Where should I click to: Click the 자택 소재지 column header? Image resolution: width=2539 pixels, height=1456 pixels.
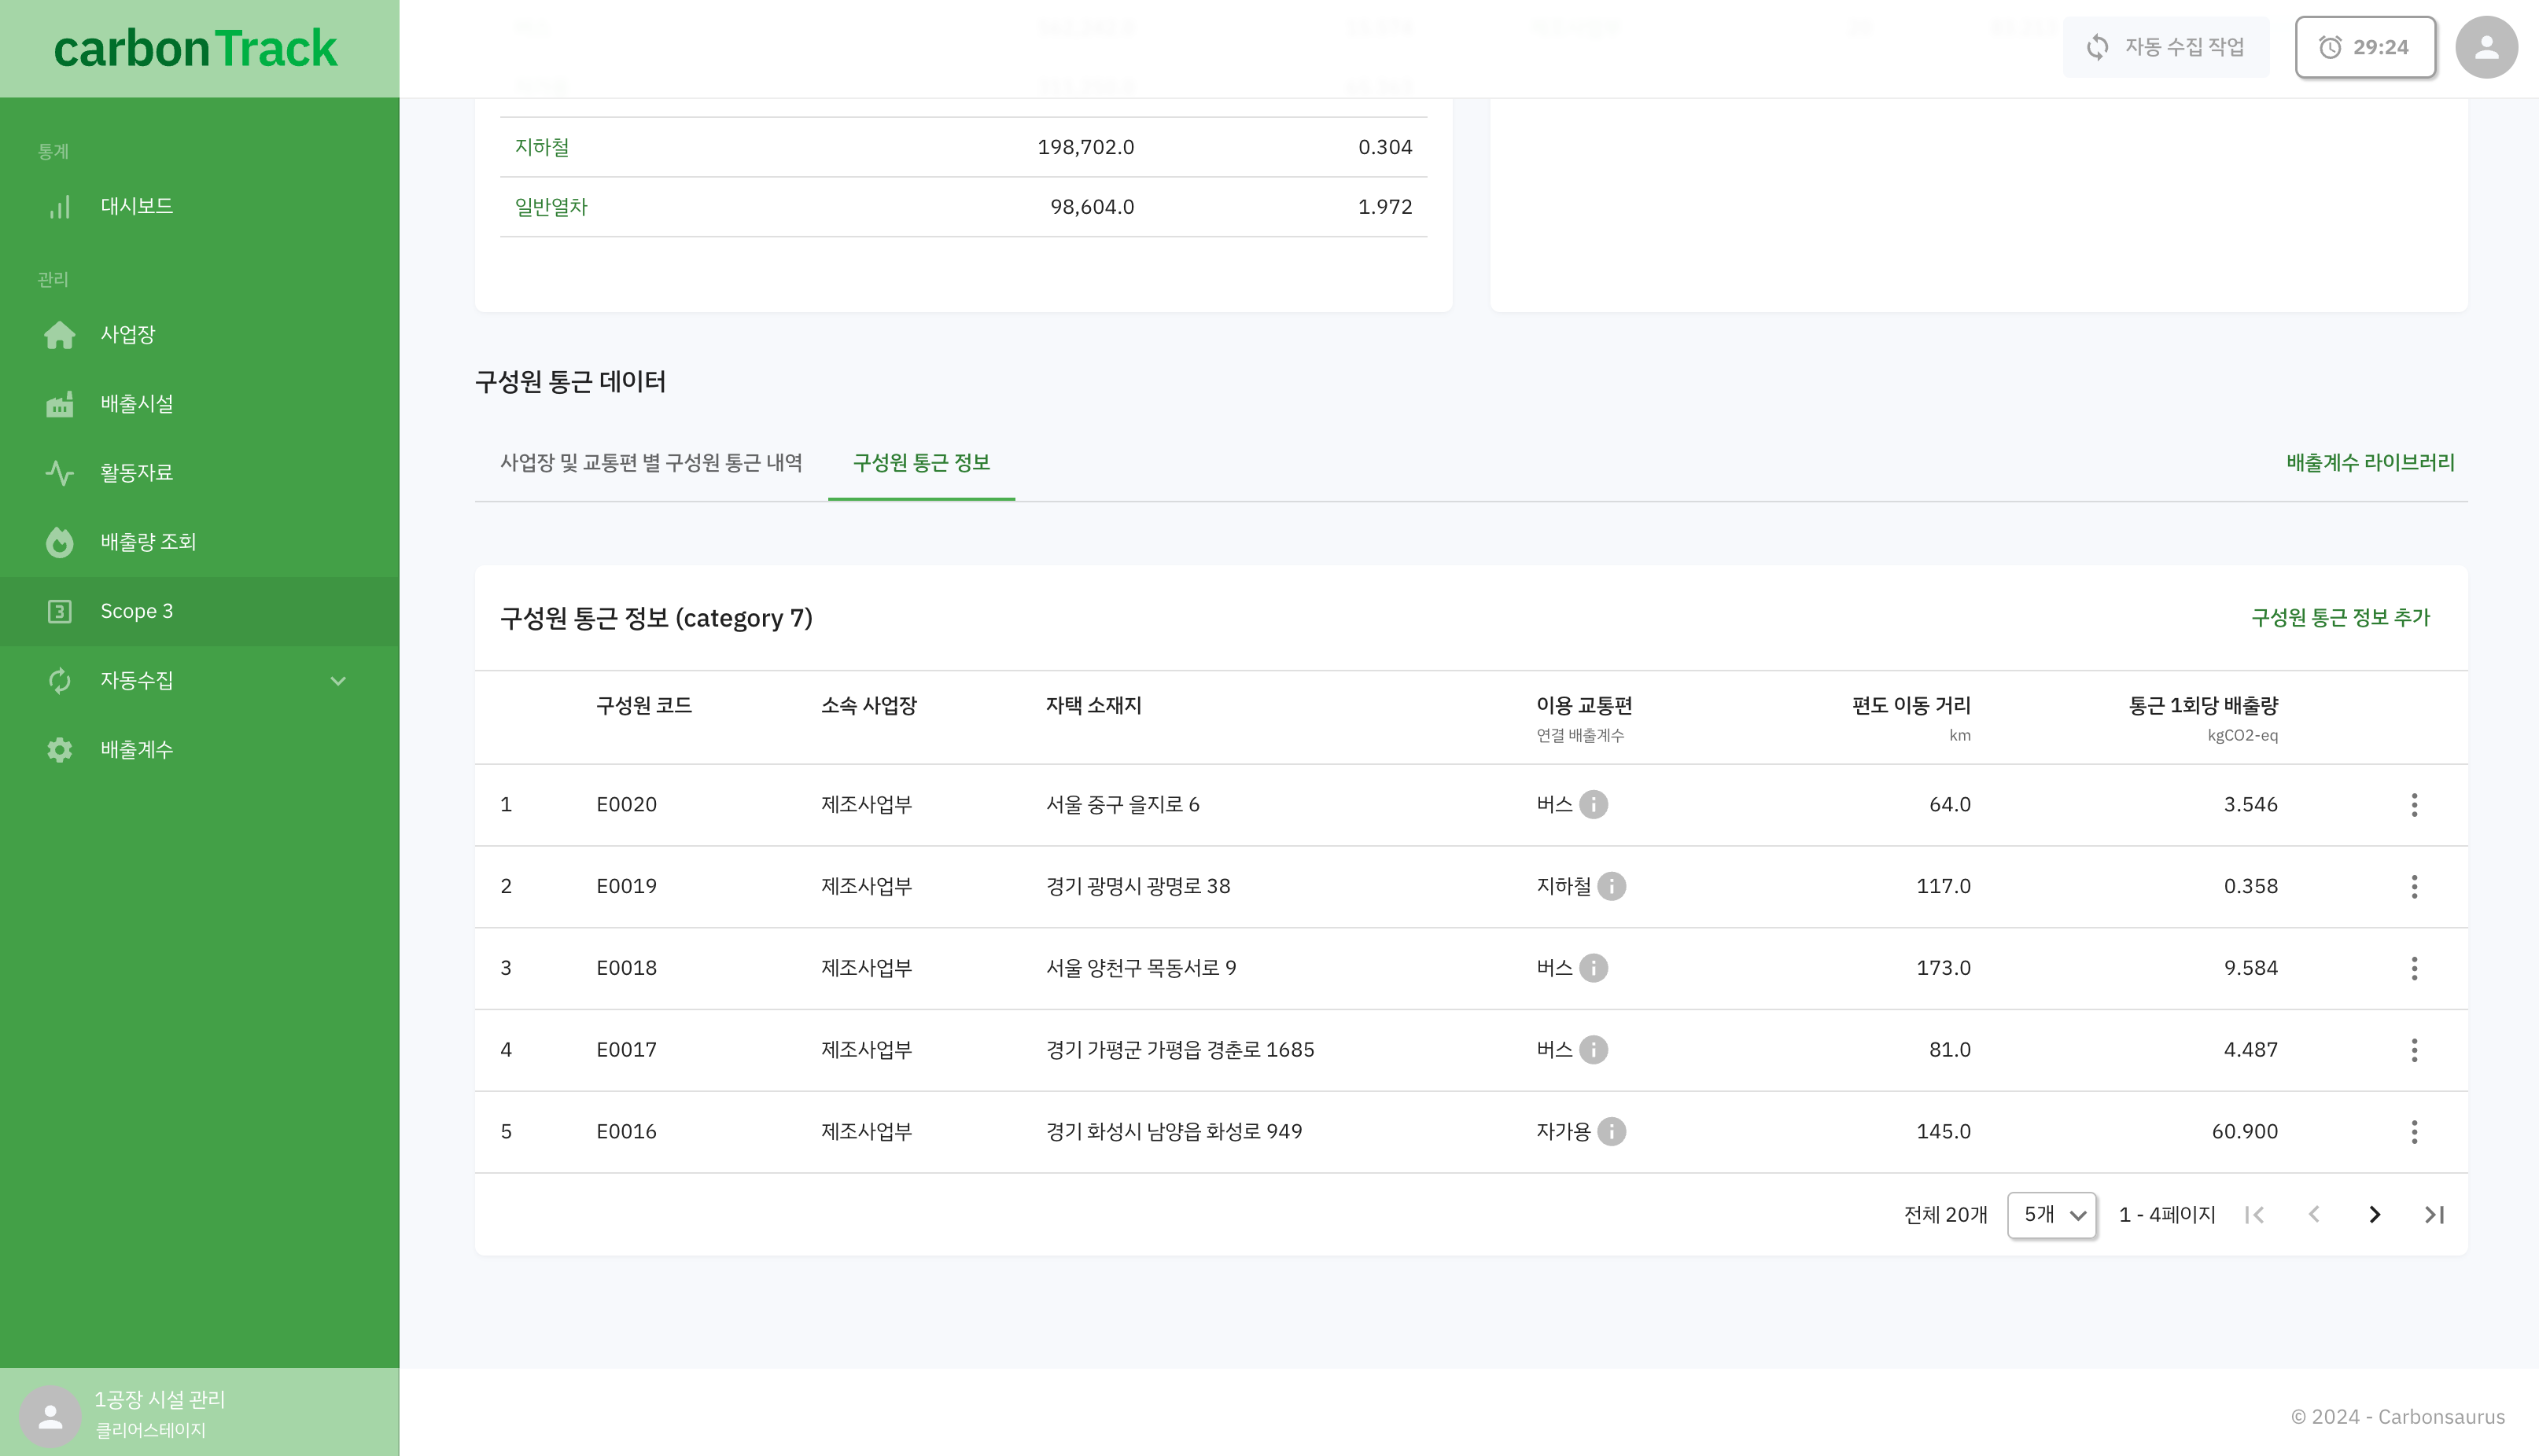point(1093,706)
